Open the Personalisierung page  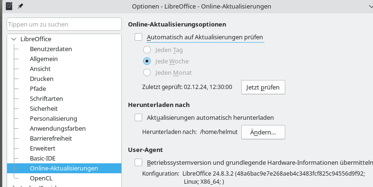click(x=53, y=118)
